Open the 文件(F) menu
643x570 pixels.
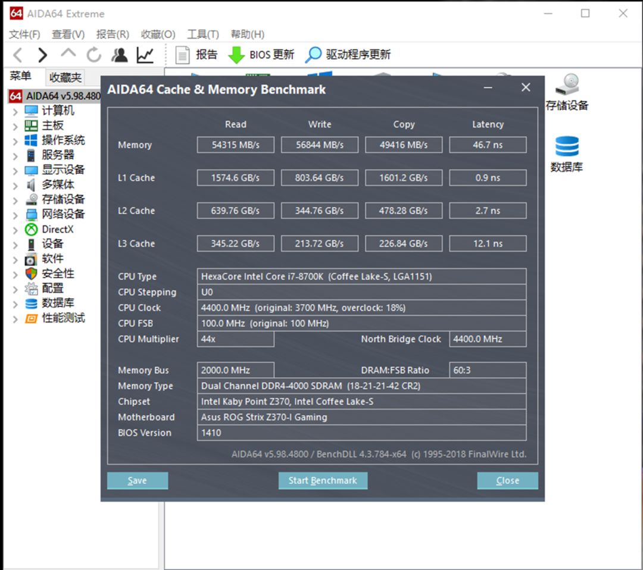pyautogui.click(x=24, y=35)
